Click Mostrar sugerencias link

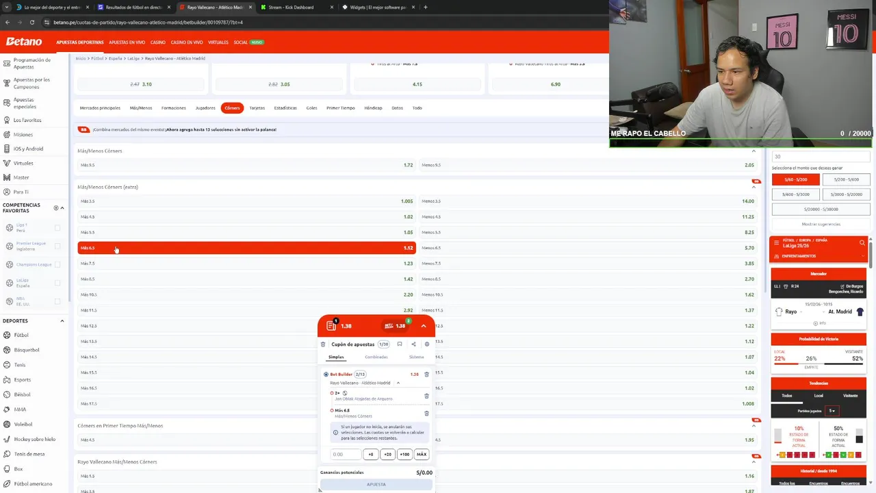(821, 224)
